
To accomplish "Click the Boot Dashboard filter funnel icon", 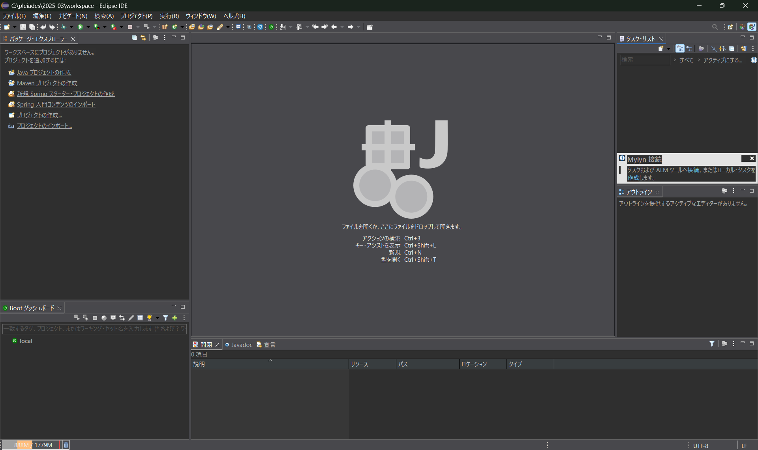I will 165,318.
